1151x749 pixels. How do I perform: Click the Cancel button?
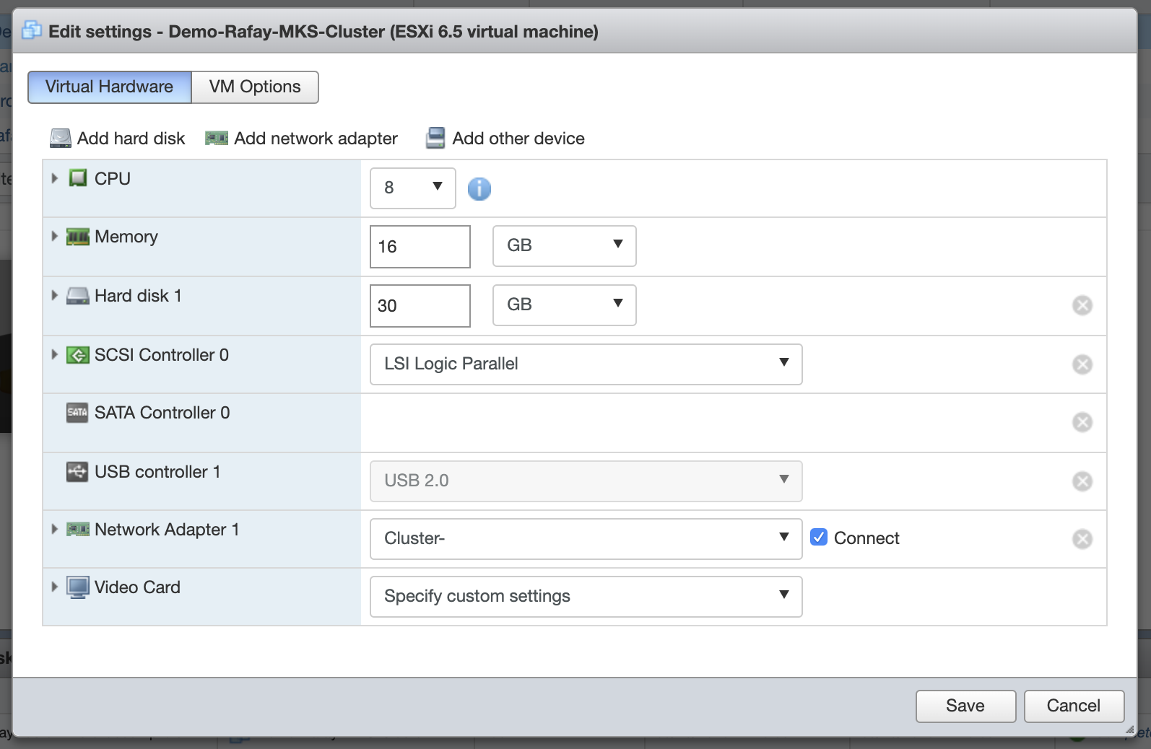[1074, 706]
